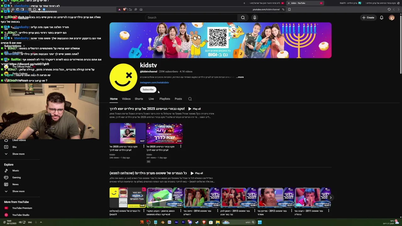Open the Windows Start menu

click(x=260, y=222)
